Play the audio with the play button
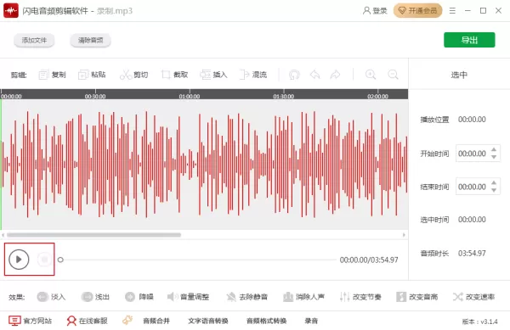 click(19, 260)
